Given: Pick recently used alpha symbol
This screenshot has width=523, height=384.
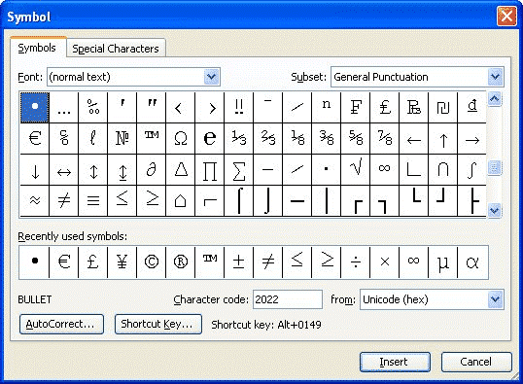Looking at the screenshot, I should click(472, 262).
